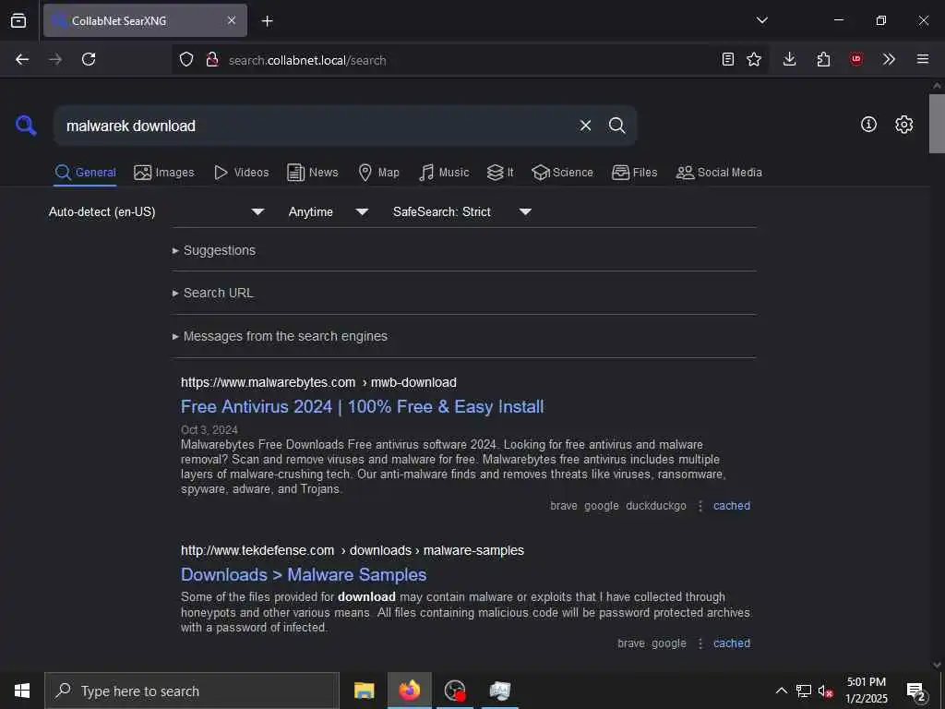Open more options dots on Malwarebytes result

(700, 506)
